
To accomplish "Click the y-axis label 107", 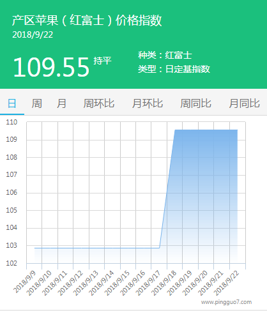I will click(11, 175).
